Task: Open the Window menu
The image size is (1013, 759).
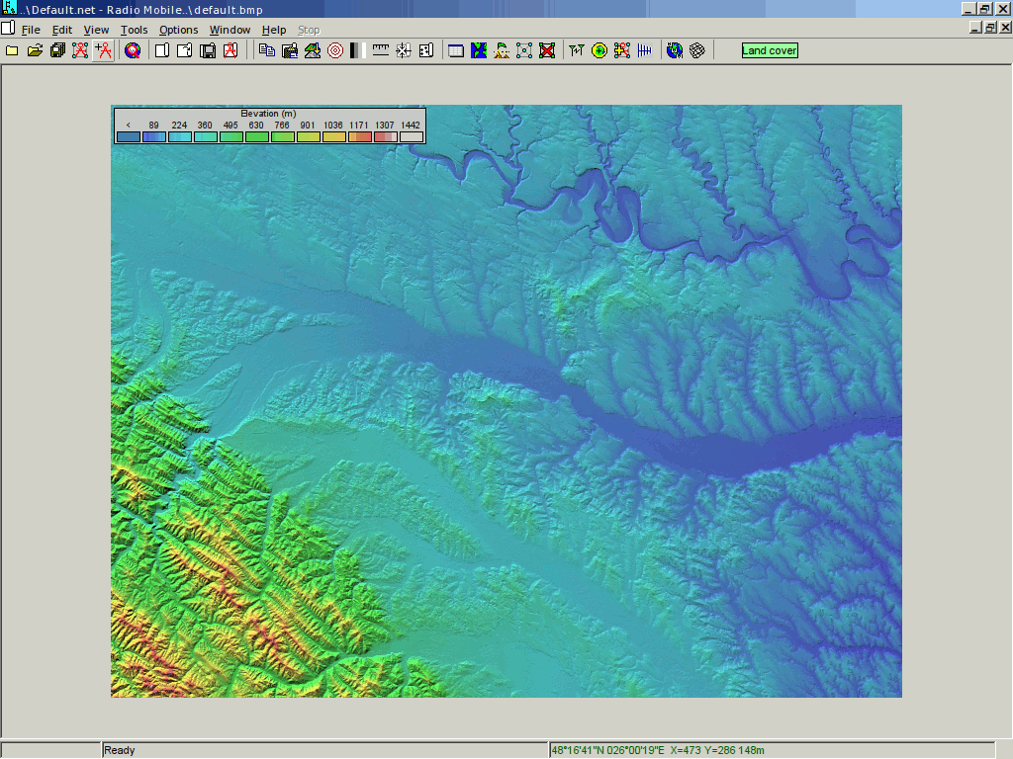Action: [x=230, y=30]
